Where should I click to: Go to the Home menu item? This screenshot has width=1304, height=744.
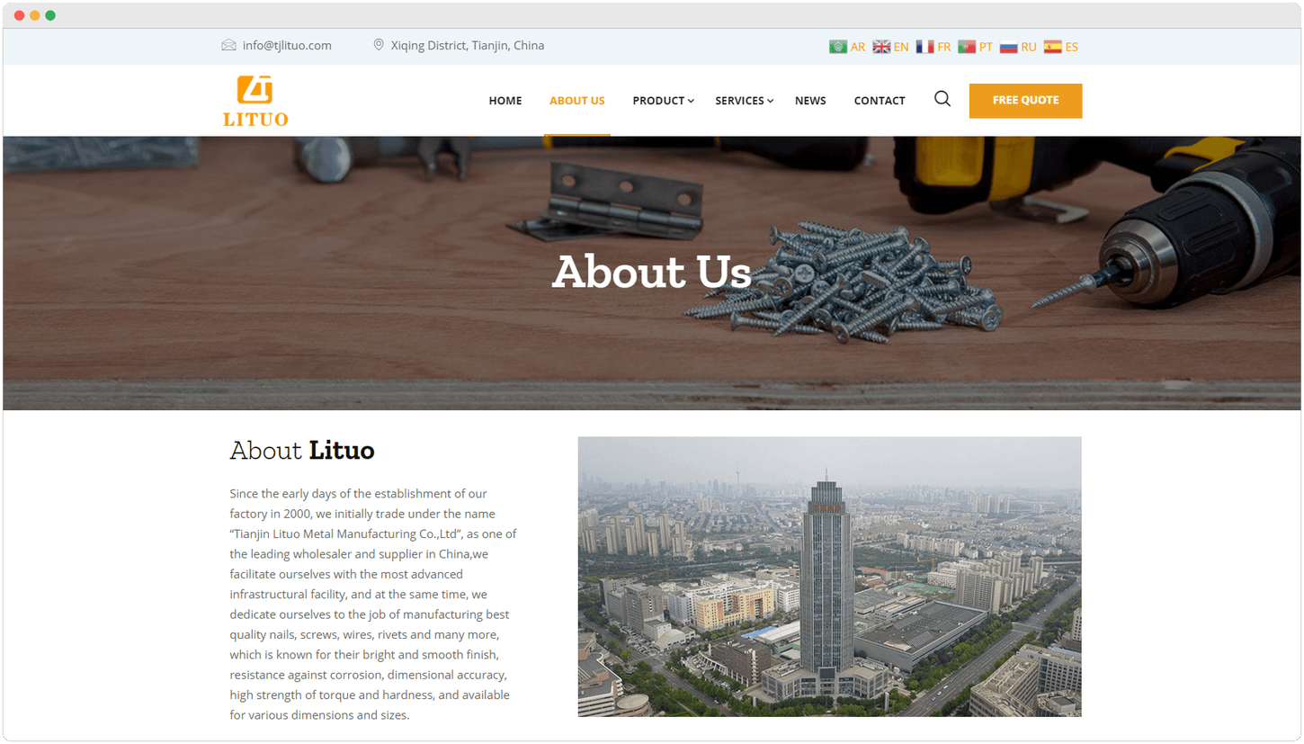(505, 101)
